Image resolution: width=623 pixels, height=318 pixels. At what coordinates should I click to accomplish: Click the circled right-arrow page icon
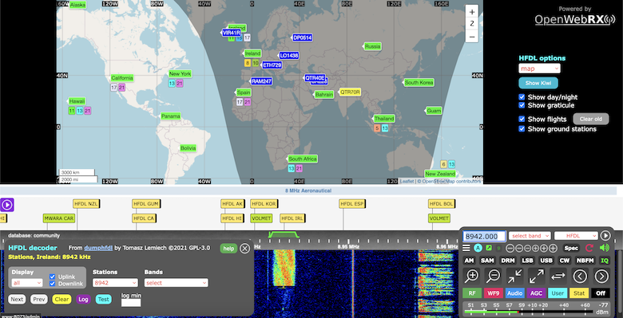tap(601, 276)
